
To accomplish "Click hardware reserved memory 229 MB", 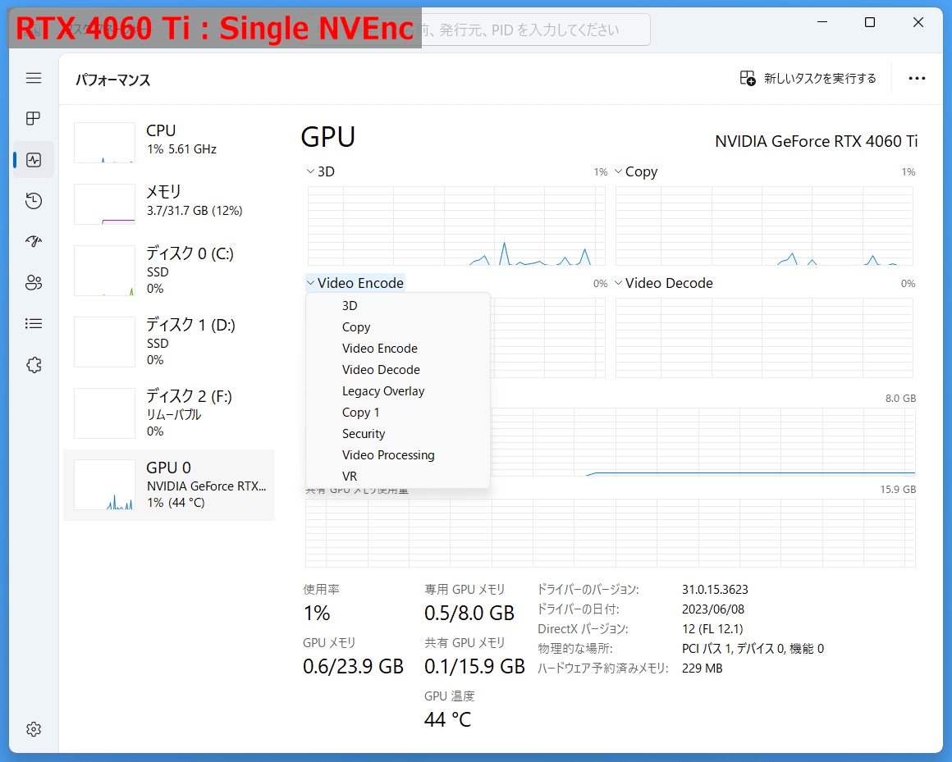I will (702, 668).
